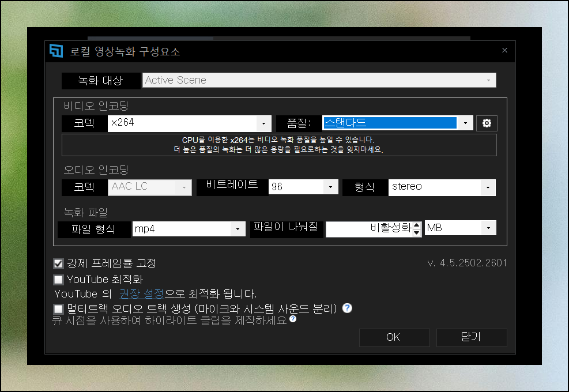This screenshot has height=392, width=569.
Task: Toggle the 강제 프레임률 고정 checkbox
Action: tap(58, 263)
